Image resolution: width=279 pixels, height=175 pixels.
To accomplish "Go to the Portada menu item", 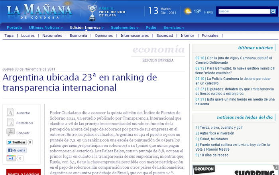I will (14, 28).
